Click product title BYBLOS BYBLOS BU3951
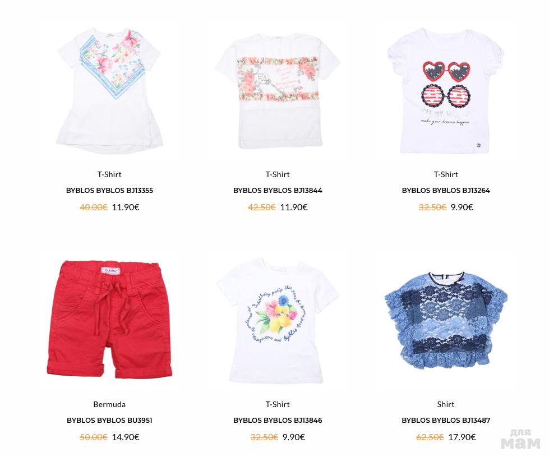Viewport: 549px width, 457px height. pos(109,420)
